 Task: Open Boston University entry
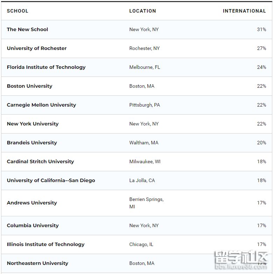(x=29, y=86)
